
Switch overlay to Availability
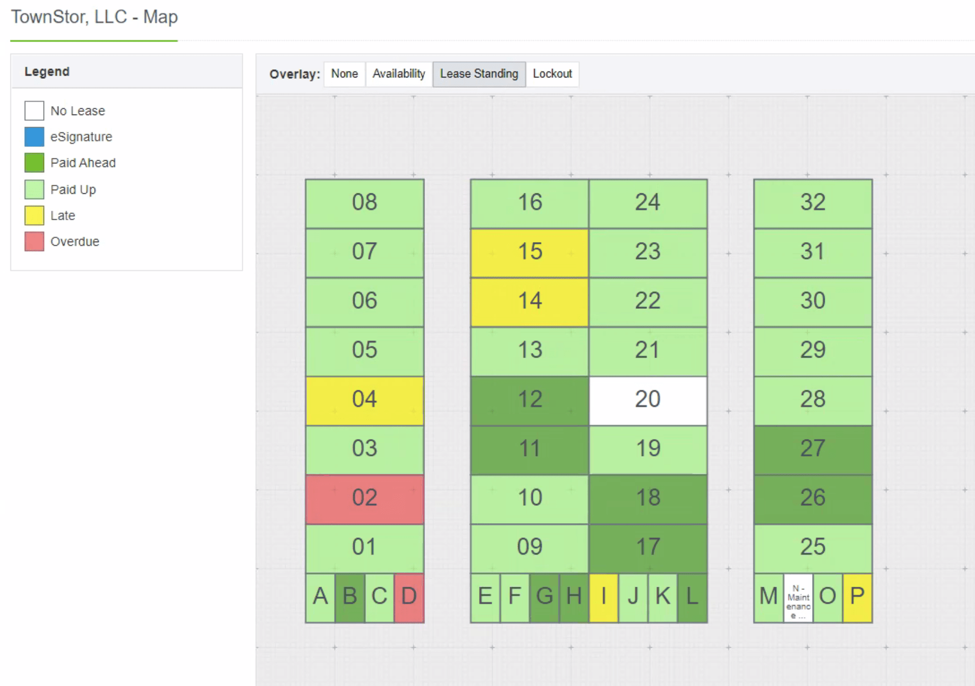(399, 74)
